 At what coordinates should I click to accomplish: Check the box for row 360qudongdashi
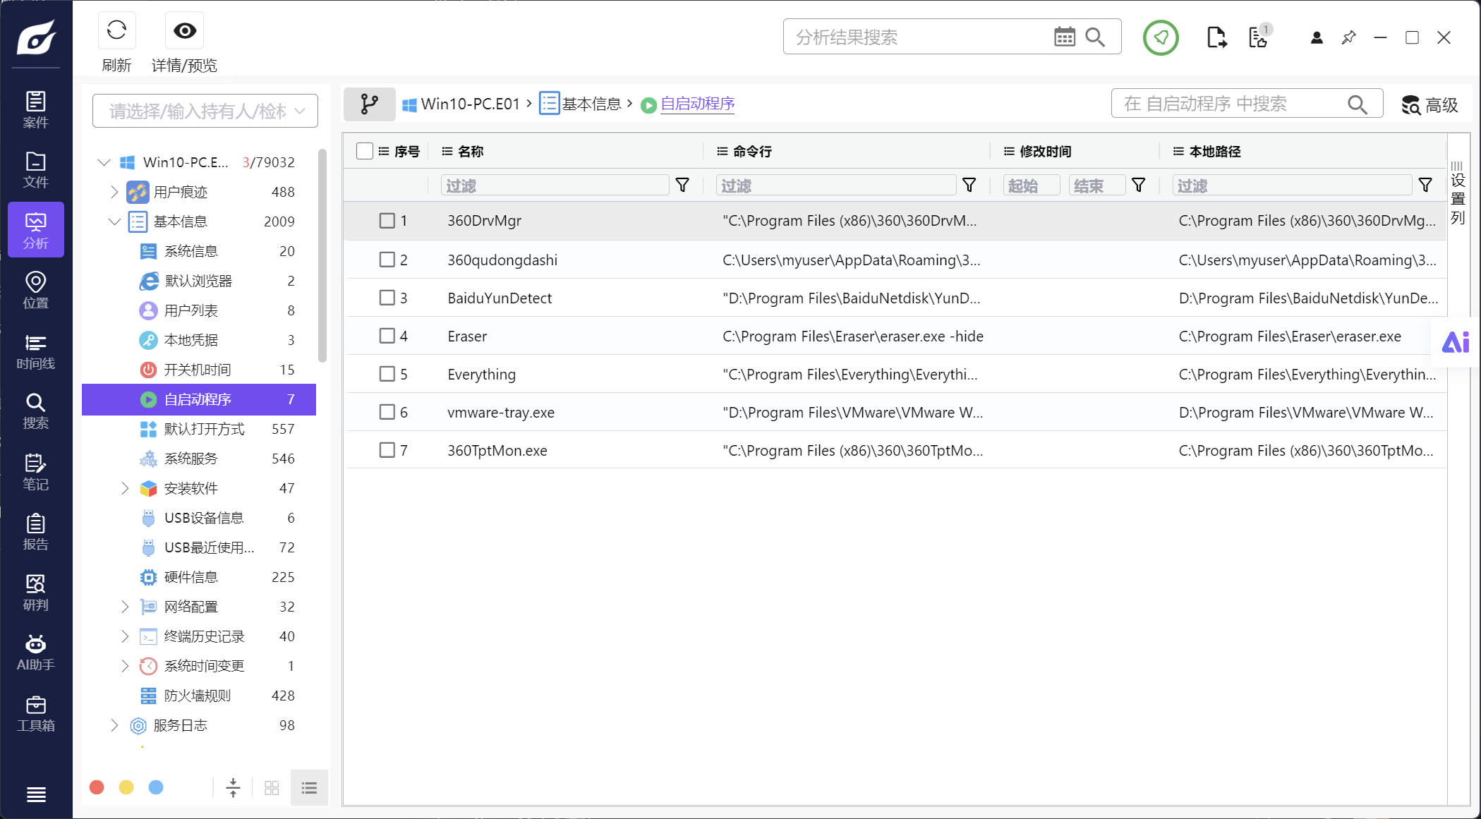click(387, 260)
